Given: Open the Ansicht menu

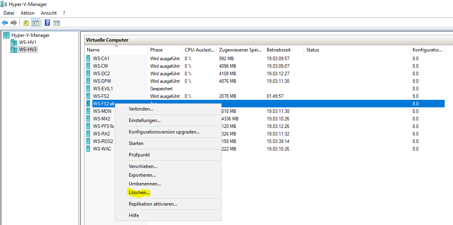Looking at the screenshot, I should point(48,13).
